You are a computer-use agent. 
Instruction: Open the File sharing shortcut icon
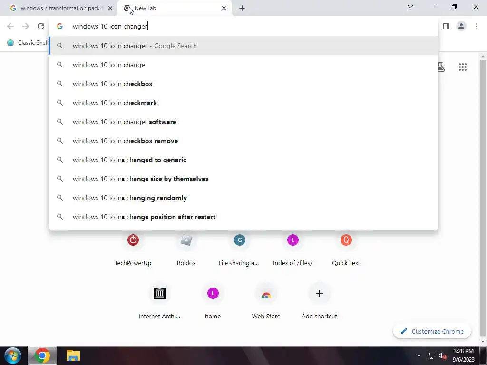(x=240, y=240)
